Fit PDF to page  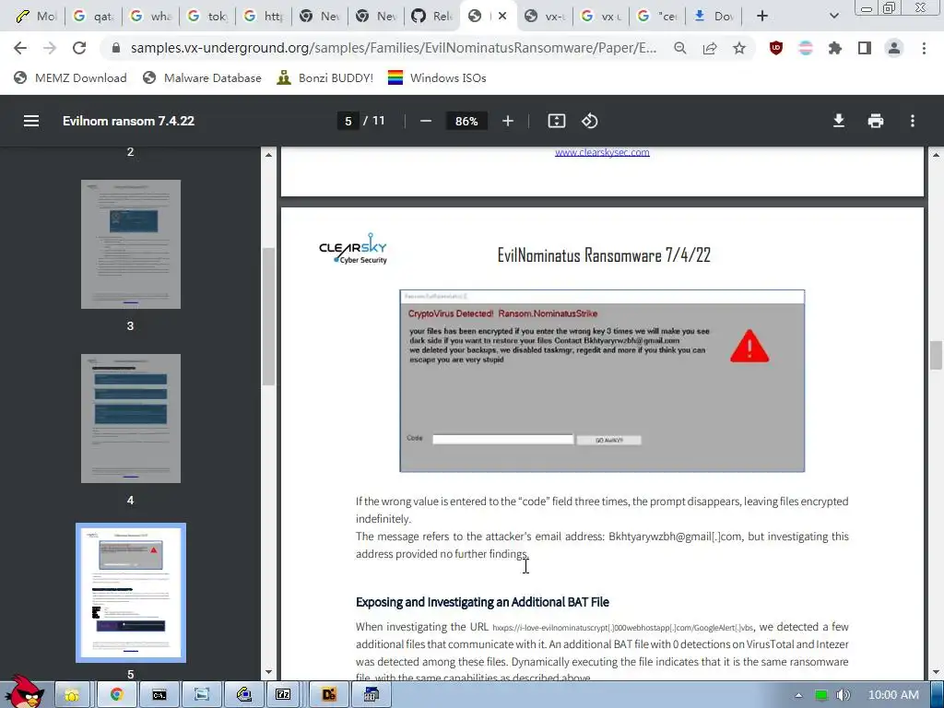[556, 121]
